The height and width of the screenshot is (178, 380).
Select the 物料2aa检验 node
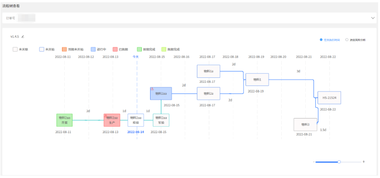click(136, 120)
